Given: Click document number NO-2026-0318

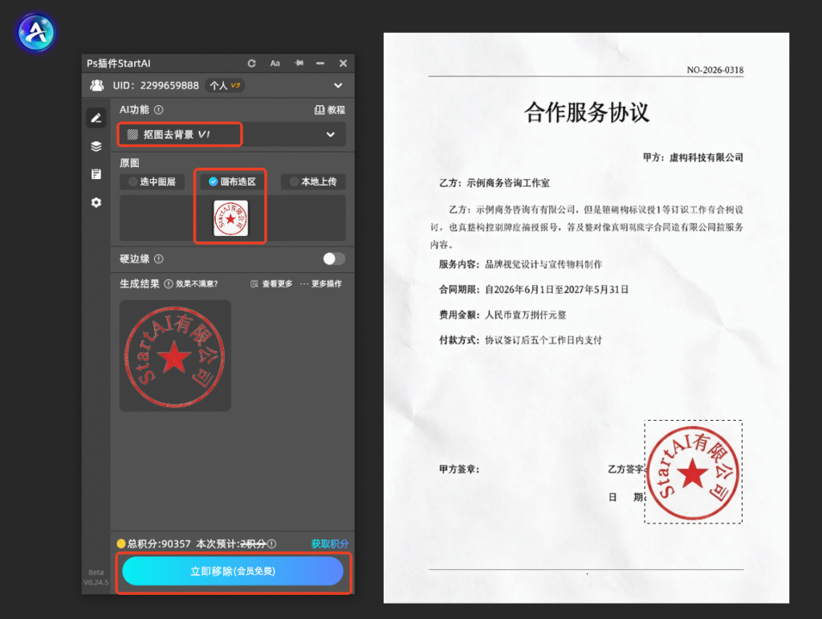Looking at the screenshot, I should pyautogui.click(x=715, y=70).
